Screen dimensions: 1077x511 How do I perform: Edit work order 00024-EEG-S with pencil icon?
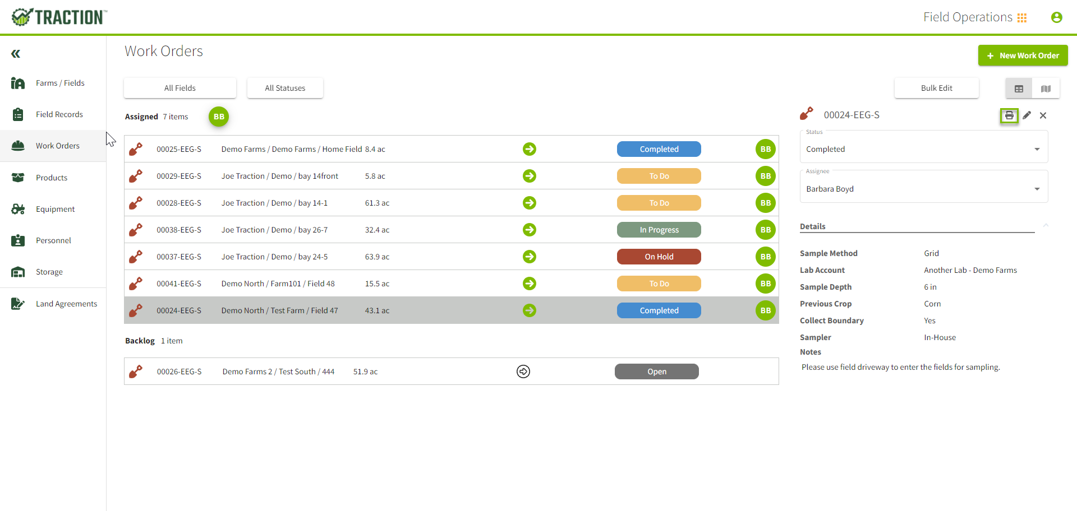pos(1027,115)
